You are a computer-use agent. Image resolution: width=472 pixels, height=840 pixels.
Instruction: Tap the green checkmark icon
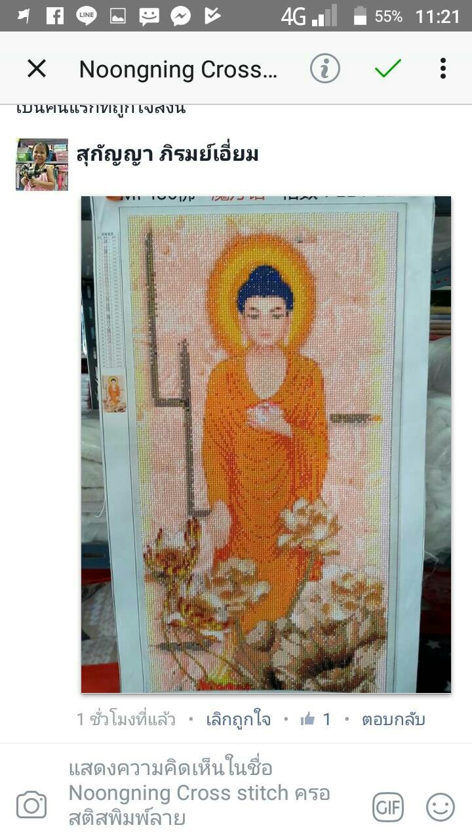[387, 68]
